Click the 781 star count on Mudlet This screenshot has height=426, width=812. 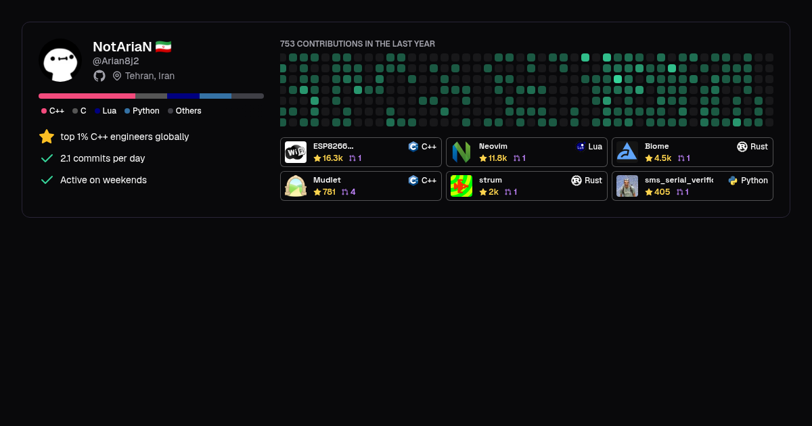(330, 192)
